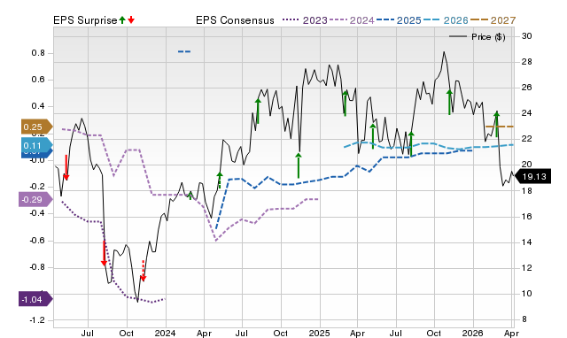Click the brown 2027 consensus line segment in the chart
This screenshot has width=567, height=338.
500,127
